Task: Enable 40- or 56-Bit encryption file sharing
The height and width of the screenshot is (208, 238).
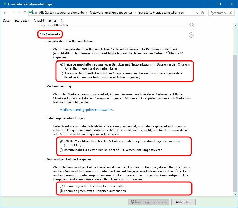Action: click(x=61, y=150)
